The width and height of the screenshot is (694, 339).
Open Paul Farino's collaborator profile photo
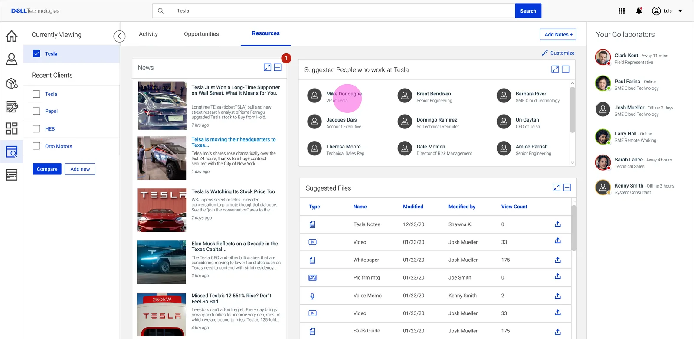[x=603, y=83]
